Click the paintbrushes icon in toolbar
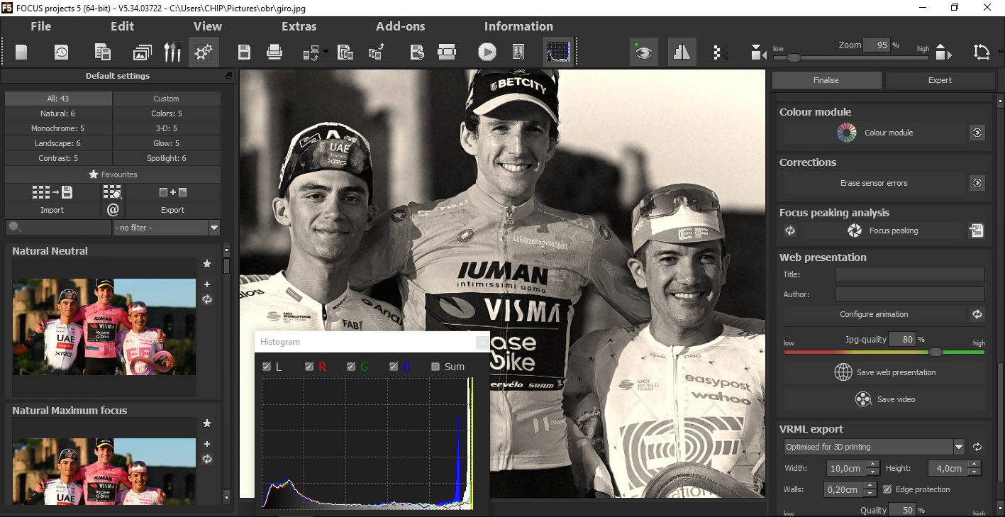Screen dimensions: 1005x517 (172, 52)
